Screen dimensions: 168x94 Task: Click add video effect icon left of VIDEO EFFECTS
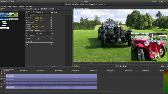pyautogui.click(x=27, y=13)
